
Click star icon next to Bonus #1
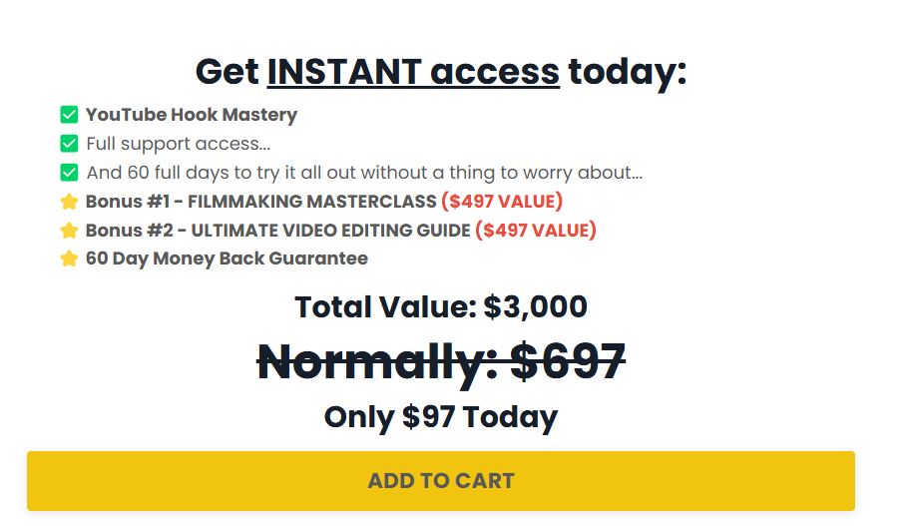pos(69,202)
